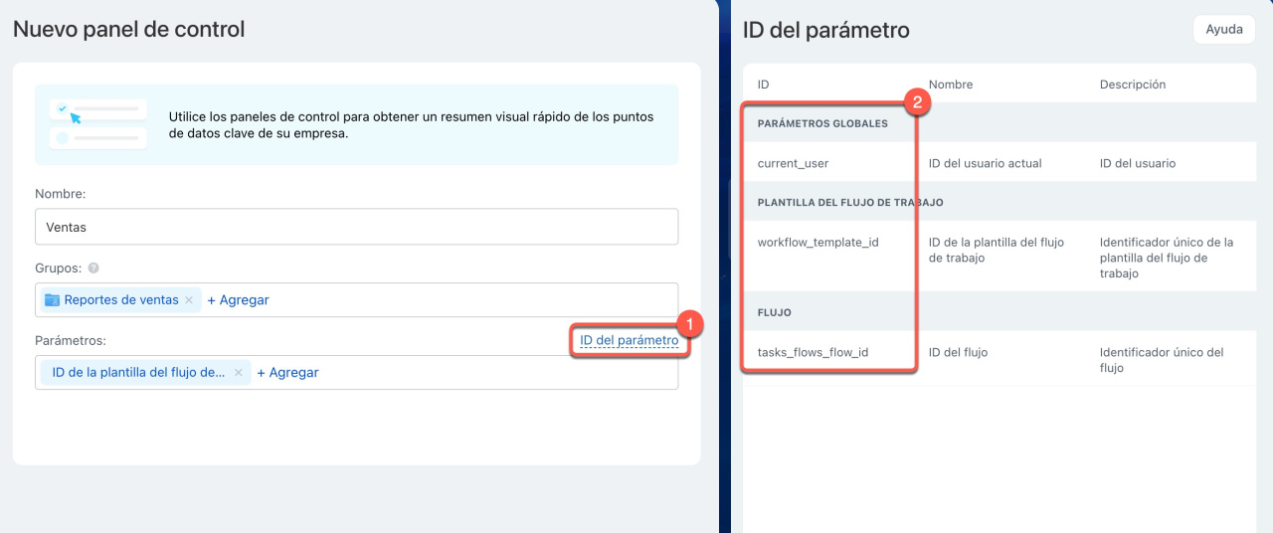Screen dimensions: 1273x533
Task: Select the tasks_flows_flow_id parameter ID
Action: (813, 352)
